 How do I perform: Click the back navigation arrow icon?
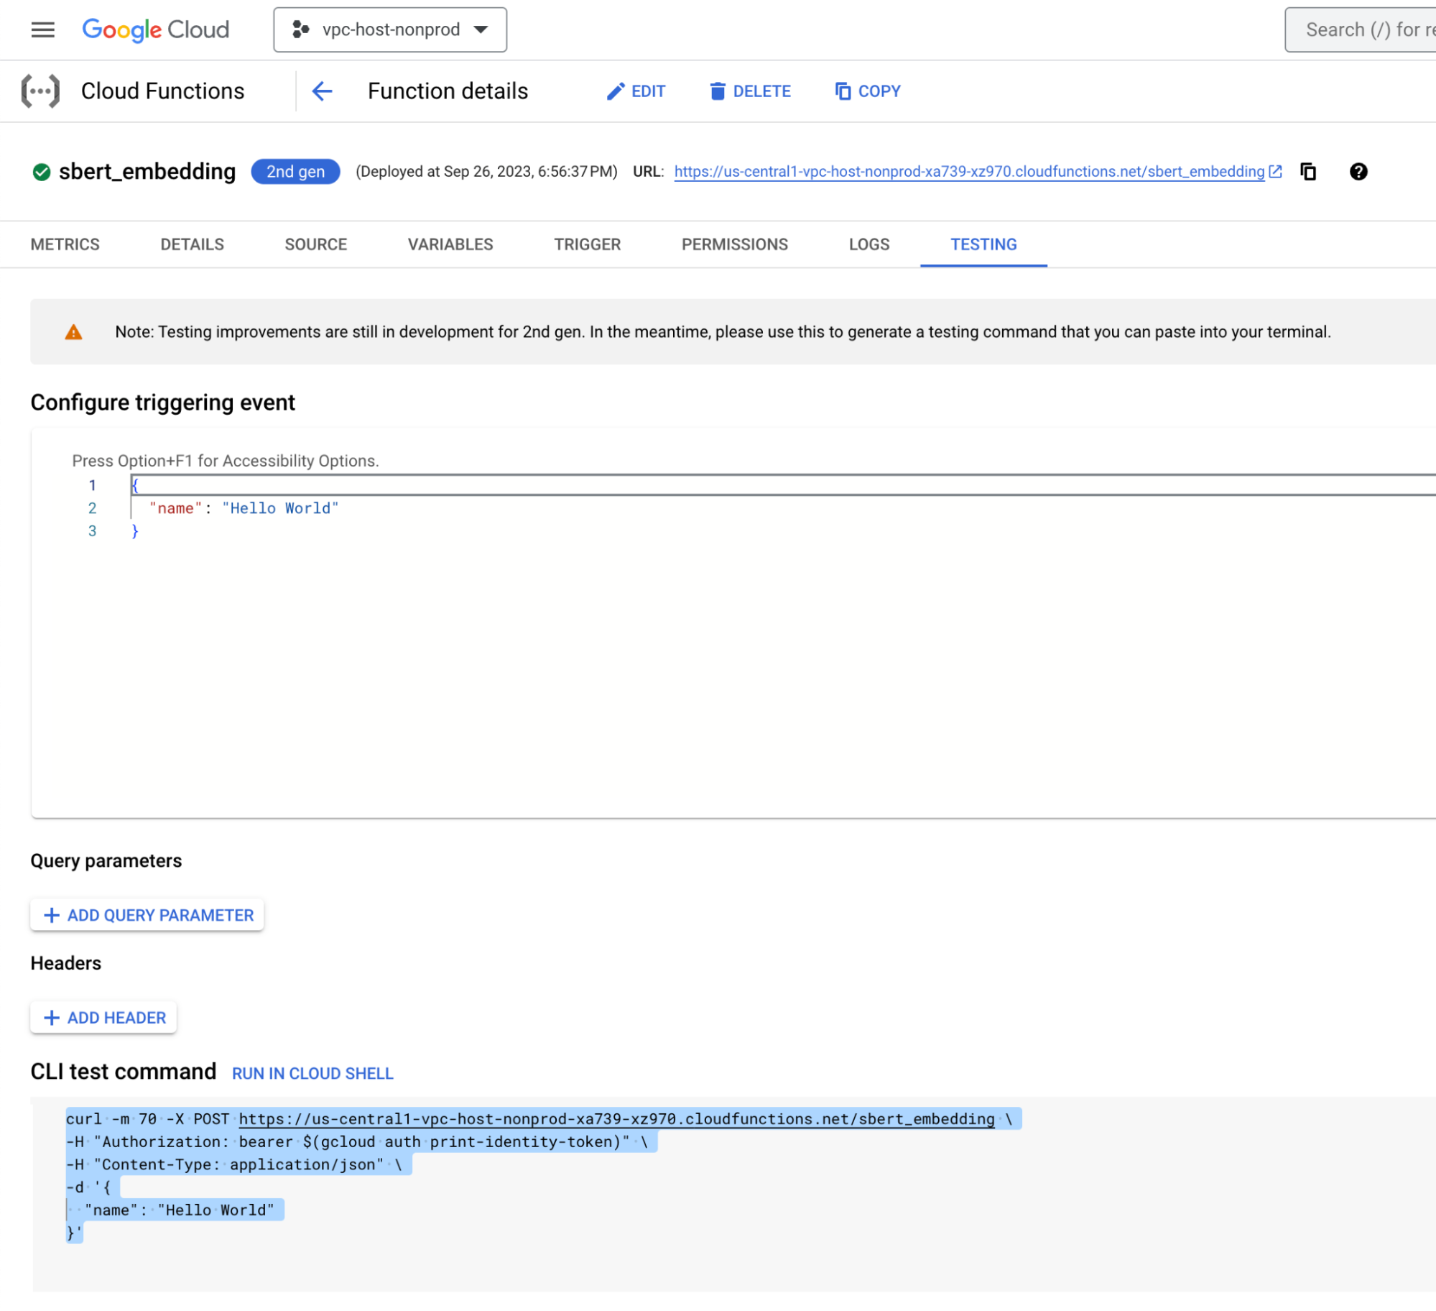[x=323, y=90]
